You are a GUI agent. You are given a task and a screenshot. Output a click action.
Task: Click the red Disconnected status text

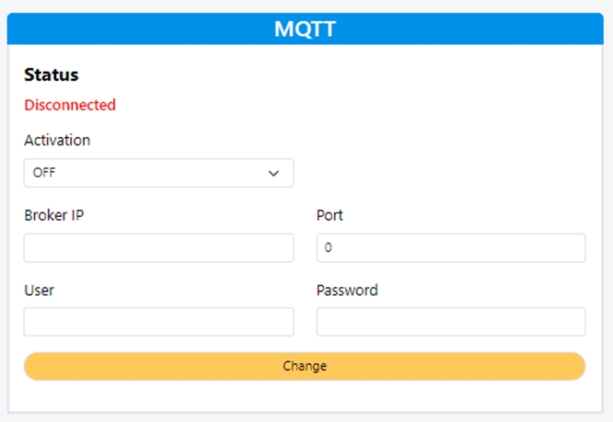point(70,105)
